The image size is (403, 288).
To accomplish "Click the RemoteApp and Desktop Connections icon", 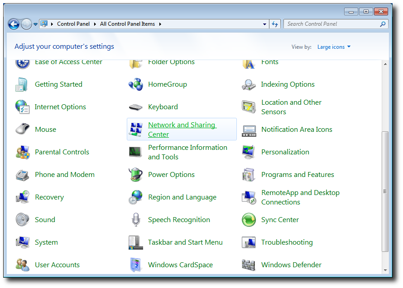I will click(249, 197).
